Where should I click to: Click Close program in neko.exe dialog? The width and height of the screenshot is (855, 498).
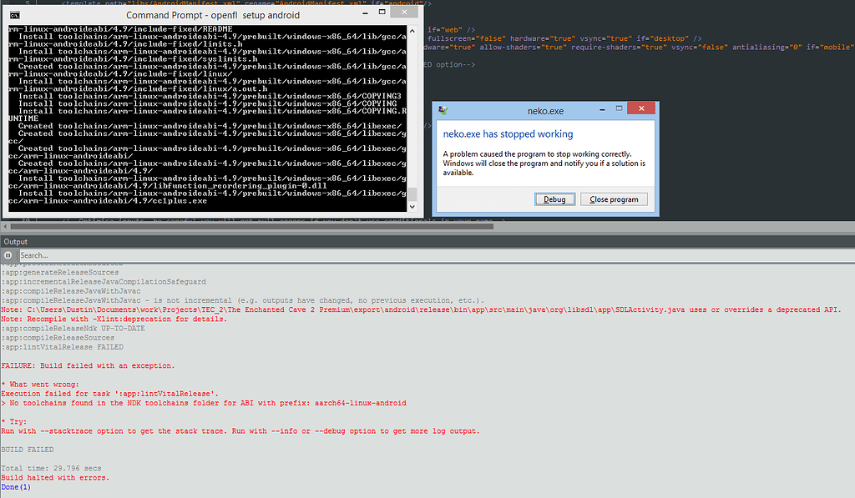(x=614, y=199)
